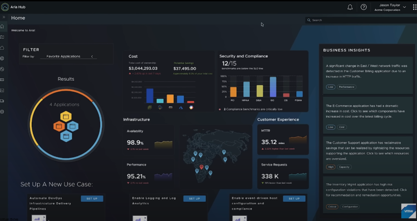Click the Business Insights heading
The width and height of the screenshot is (417, 221).
tap(347, 50)
